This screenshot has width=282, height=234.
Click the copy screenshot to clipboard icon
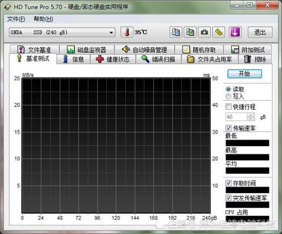190,32
